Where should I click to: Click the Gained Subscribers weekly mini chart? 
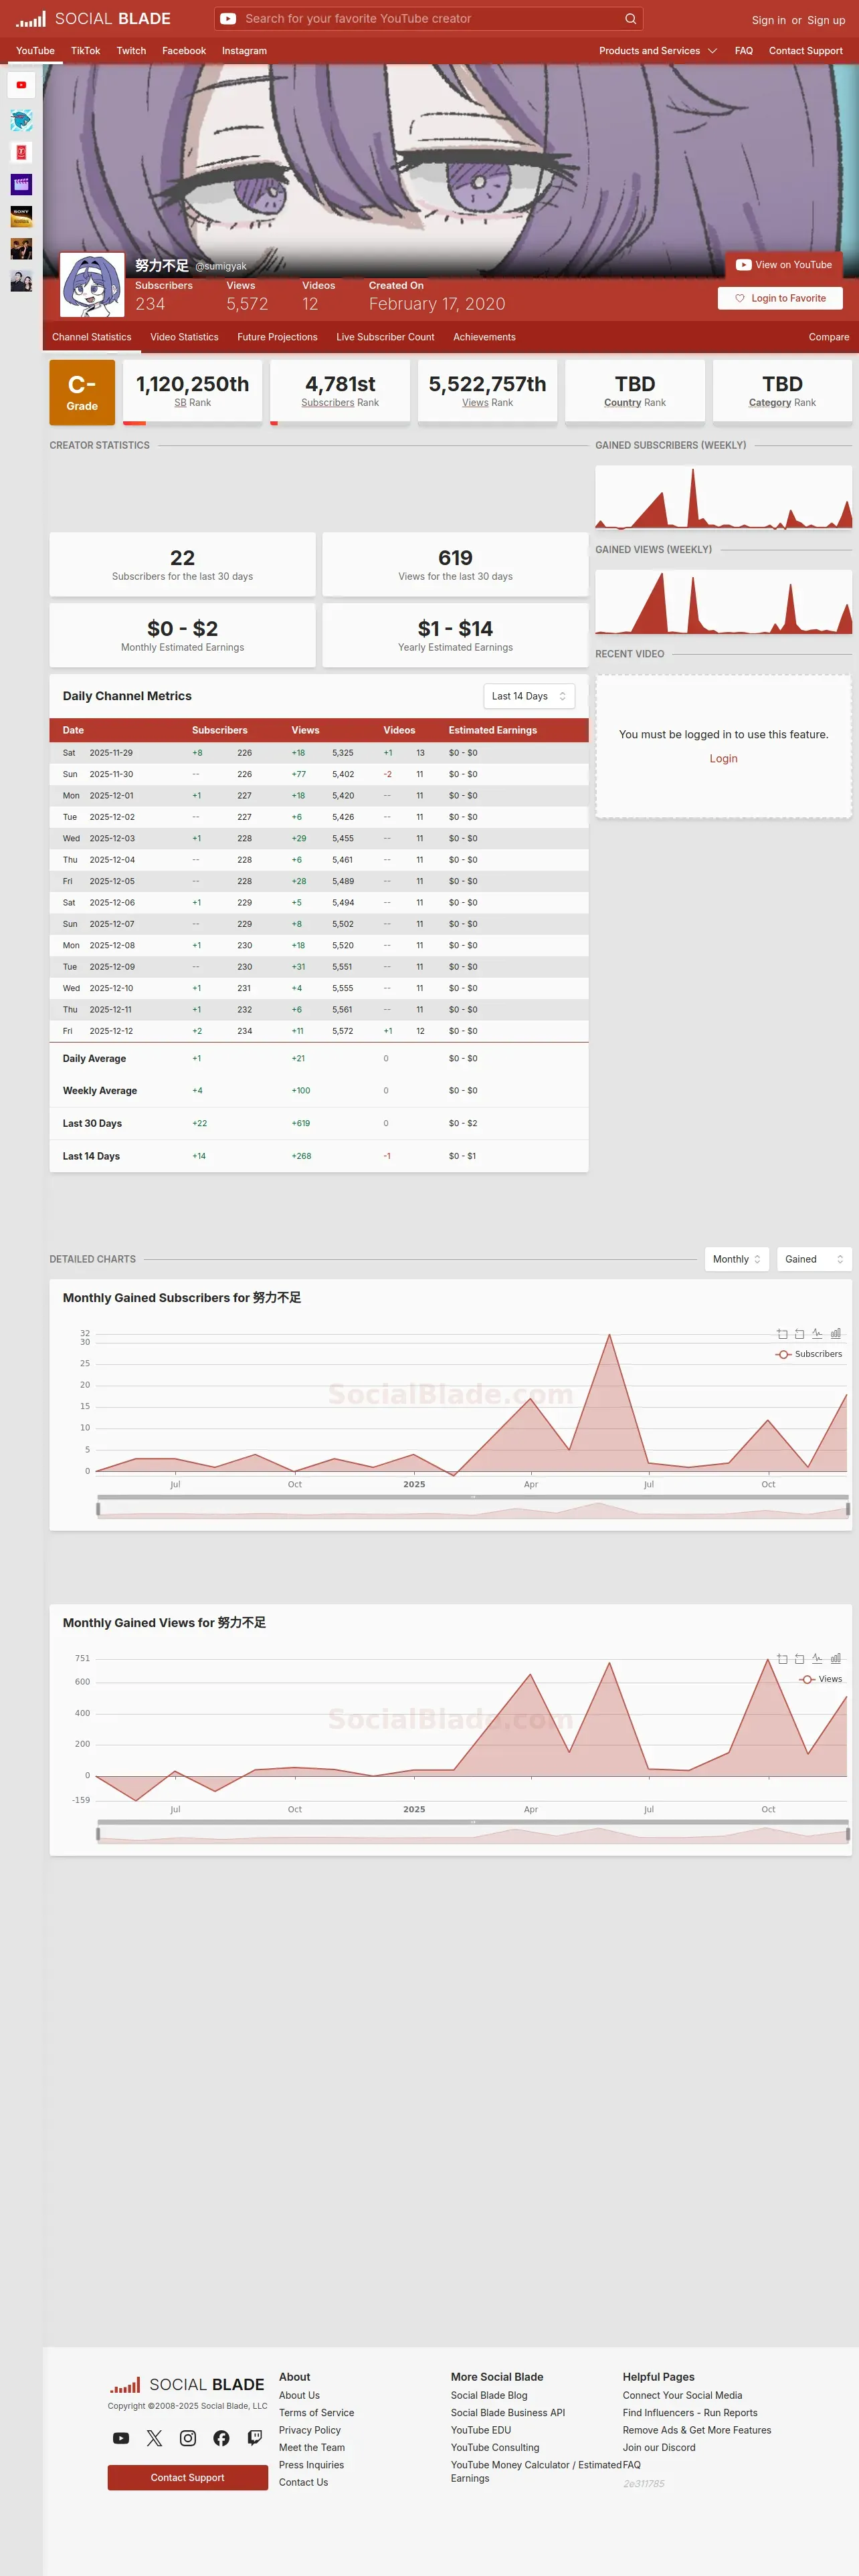click(x=724, y=497)
